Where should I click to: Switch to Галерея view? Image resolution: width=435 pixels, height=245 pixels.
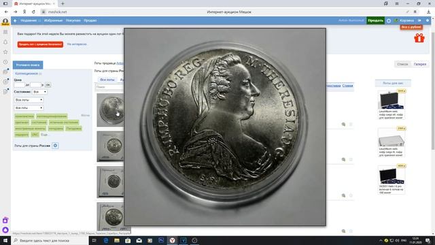pyautogui.click(x=420, y=64)
